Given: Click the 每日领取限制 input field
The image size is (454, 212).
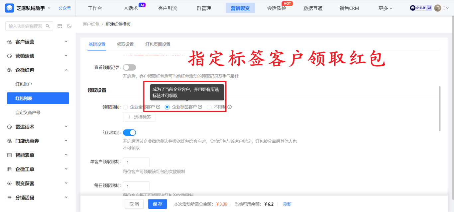Looking at the screenshot, I should point(136,186).
